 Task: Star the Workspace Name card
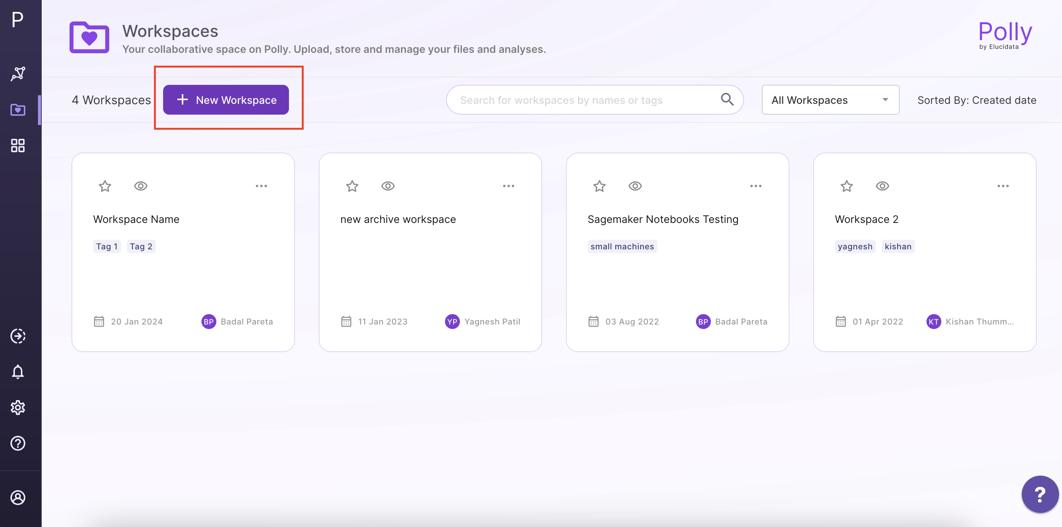tap(105, 186)
